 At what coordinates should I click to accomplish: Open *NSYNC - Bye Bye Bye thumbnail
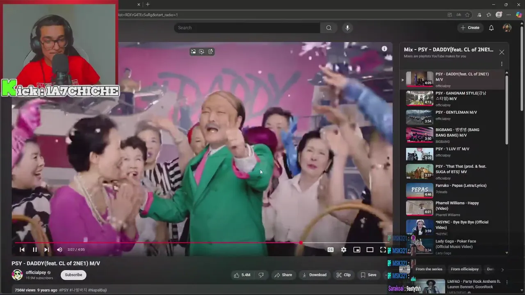[420, 227]
